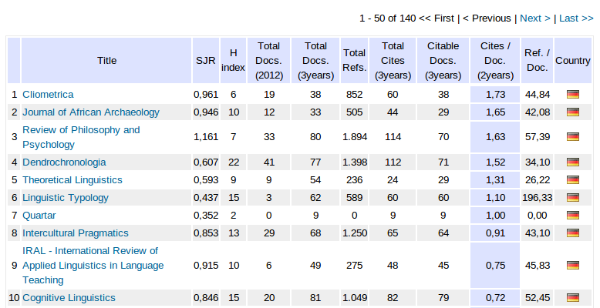Click the flag icon for Journal of African Archaeology

pos(573,112)
